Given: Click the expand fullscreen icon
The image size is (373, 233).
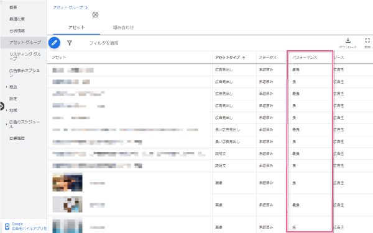Looking at the screenshot, I should click(367, 40).
